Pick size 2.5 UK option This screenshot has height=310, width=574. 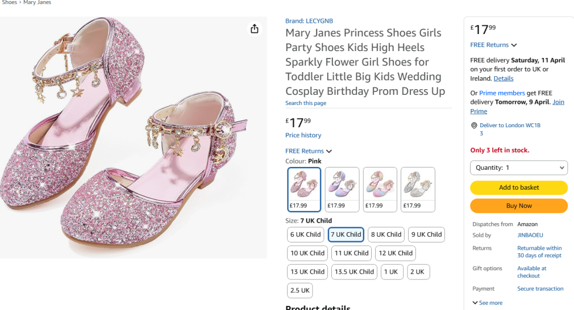pos(300,291)
